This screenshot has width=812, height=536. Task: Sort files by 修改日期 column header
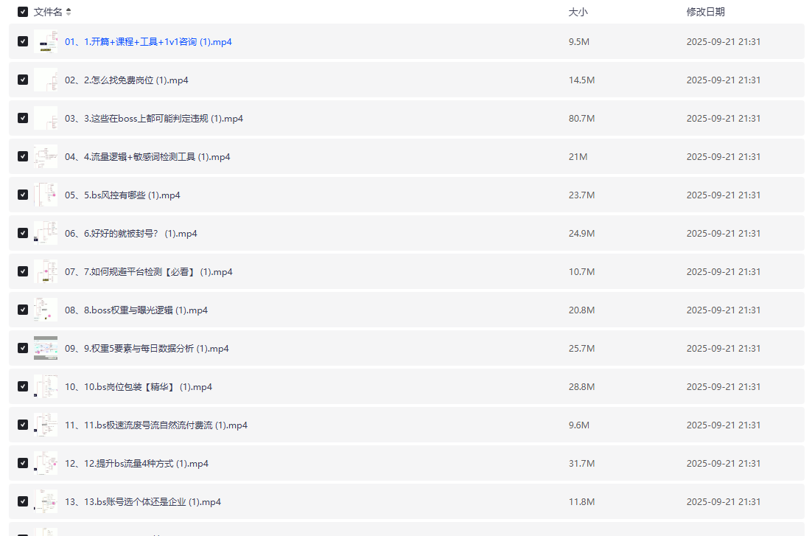point(705,12)
